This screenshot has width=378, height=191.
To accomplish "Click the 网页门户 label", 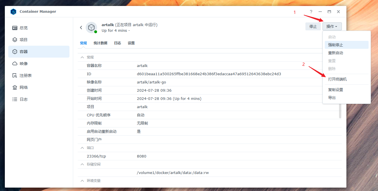I will (x=94, y=140).
